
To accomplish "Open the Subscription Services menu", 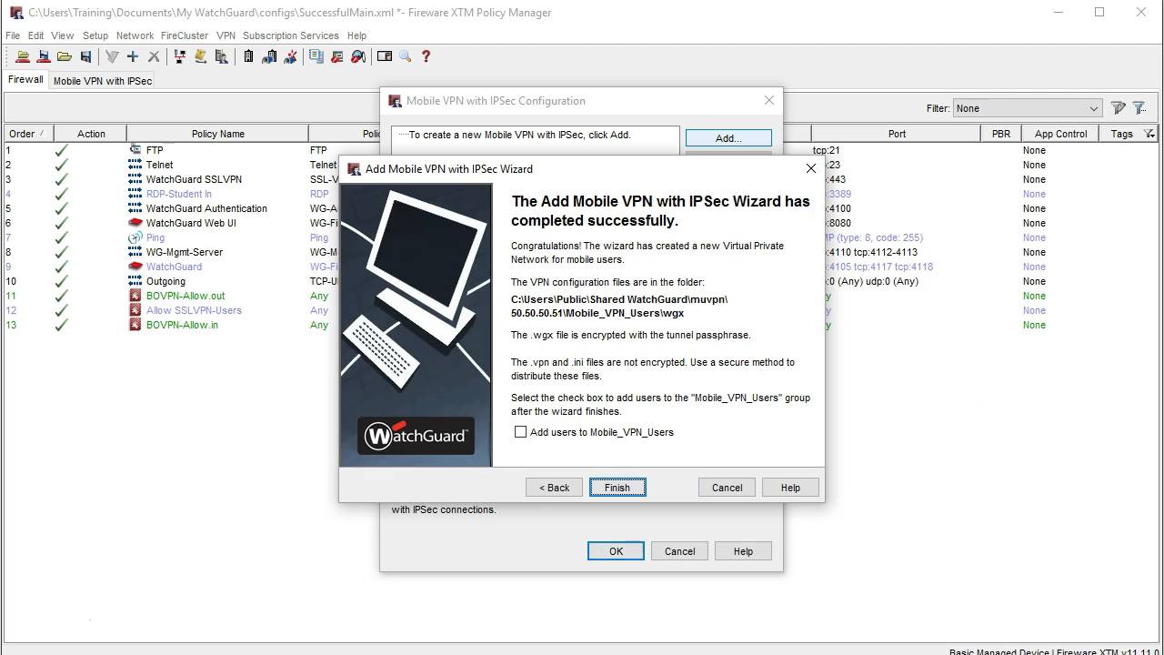I will click(291, 35).
